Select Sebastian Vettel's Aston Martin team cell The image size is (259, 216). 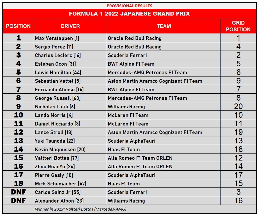[x=164, y=81]
